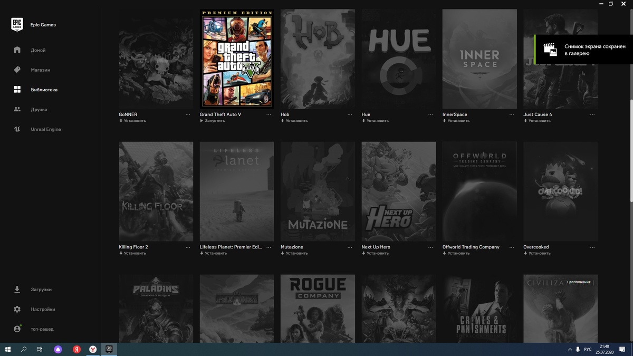Screen dimensions: 633x356
Task: Select the Paladins cover art
Action: (x=156, y=309)
